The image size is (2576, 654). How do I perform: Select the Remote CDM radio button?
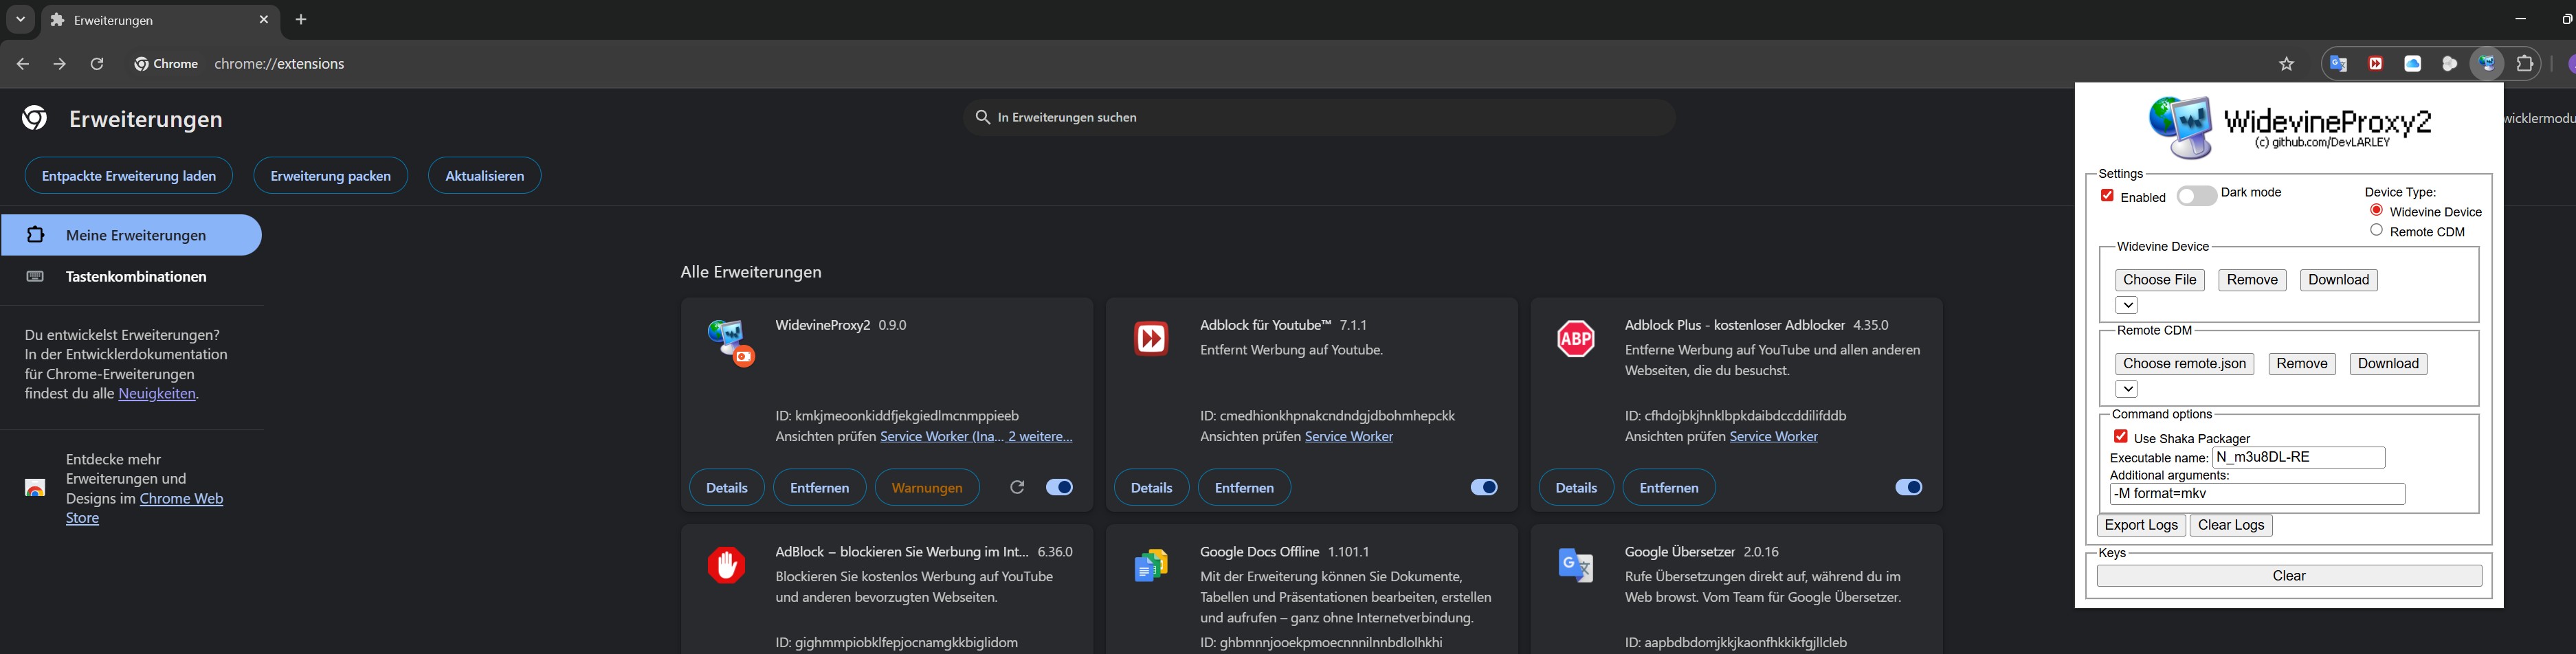2376,230
